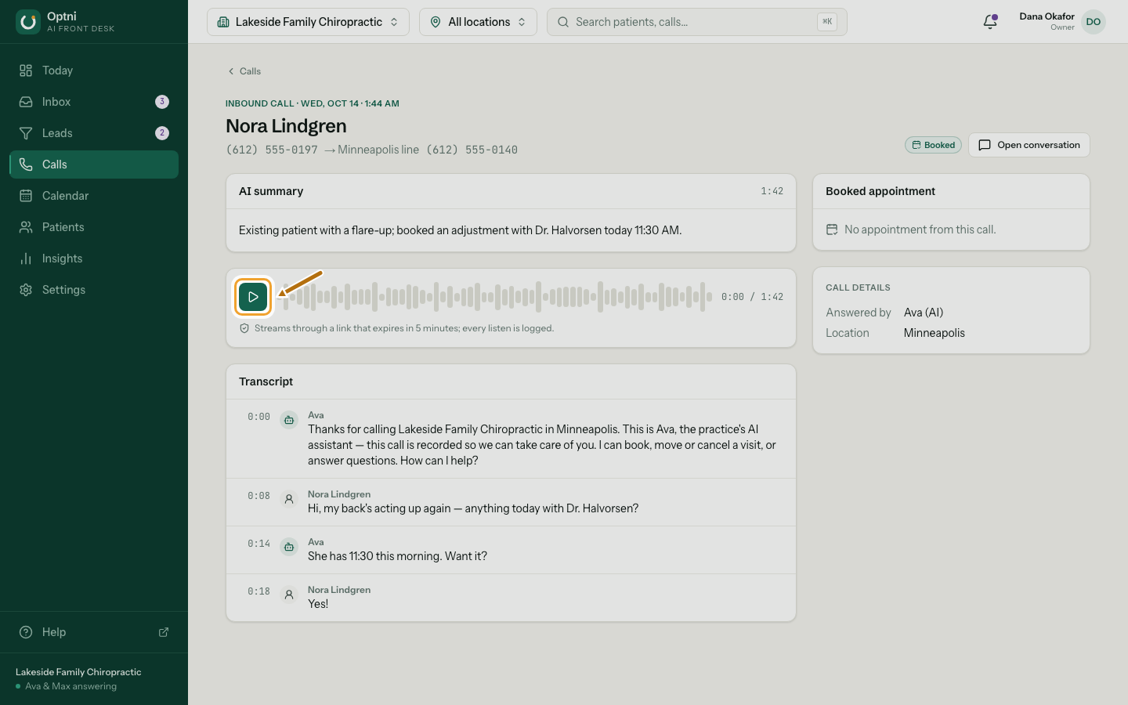Seek within the call audio waveform

(495, 297)
